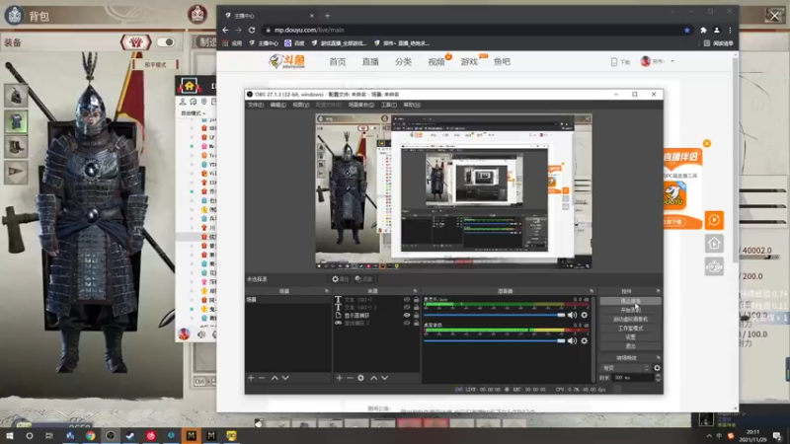
Task: Toggle visibility of Display Capture source
Action: (x=407, y=315)
